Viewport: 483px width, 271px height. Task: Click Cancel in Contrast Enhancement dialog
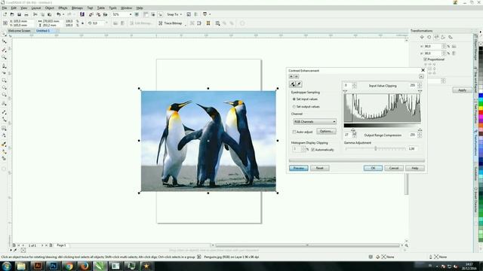(394, 168)
